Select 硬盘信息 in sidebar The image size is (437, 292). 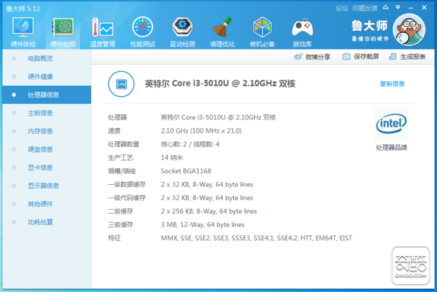(47, 150)
